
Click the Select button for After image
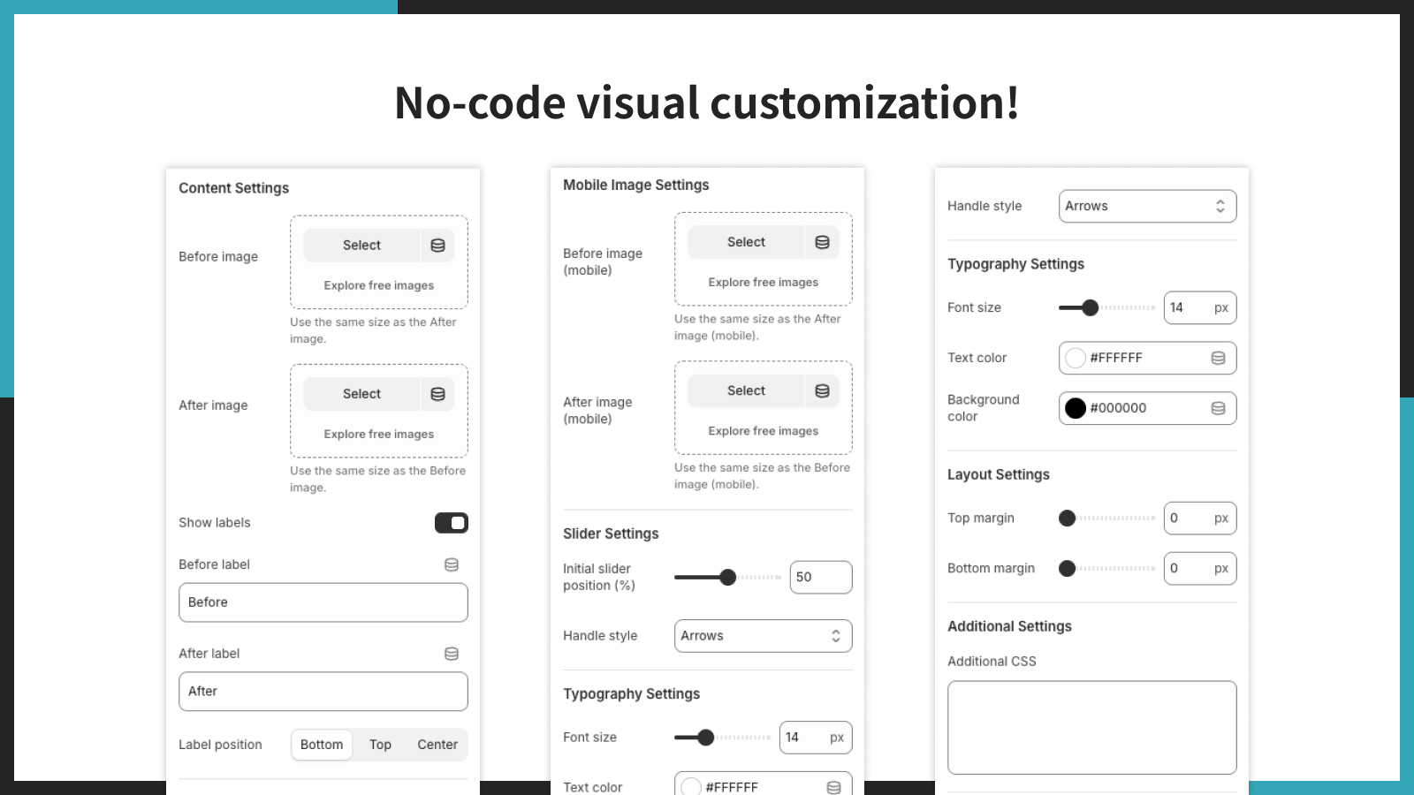tap(361, 393)
